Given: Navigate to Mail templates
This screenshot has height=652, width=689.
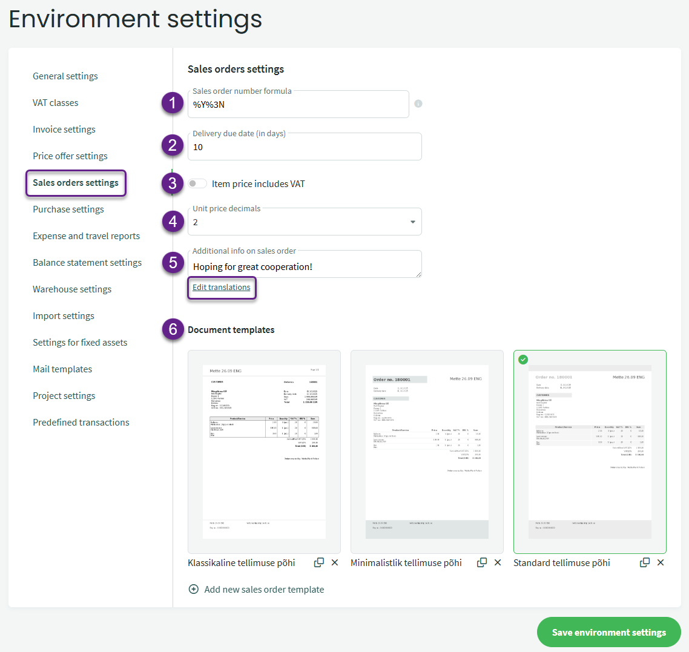Looking at the screenshot, I should click(62, 369).
